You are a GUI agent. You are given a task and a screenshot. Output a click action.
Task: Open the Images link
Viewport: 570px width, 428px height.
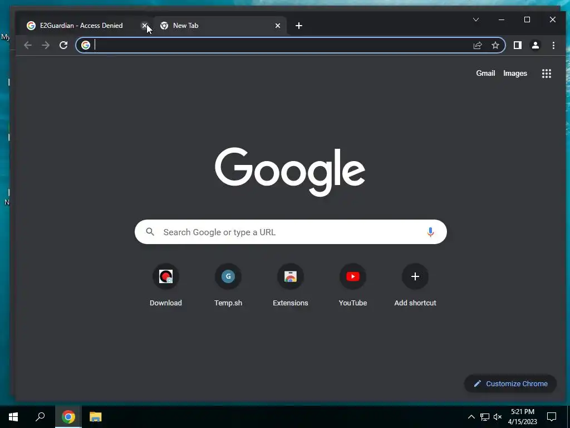(x=515, y=73)
